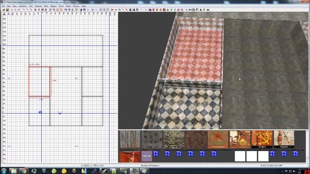Viewport: 310px width, 174px height.
Task: Open the Windows Start menu
Action: pos(4,171)
